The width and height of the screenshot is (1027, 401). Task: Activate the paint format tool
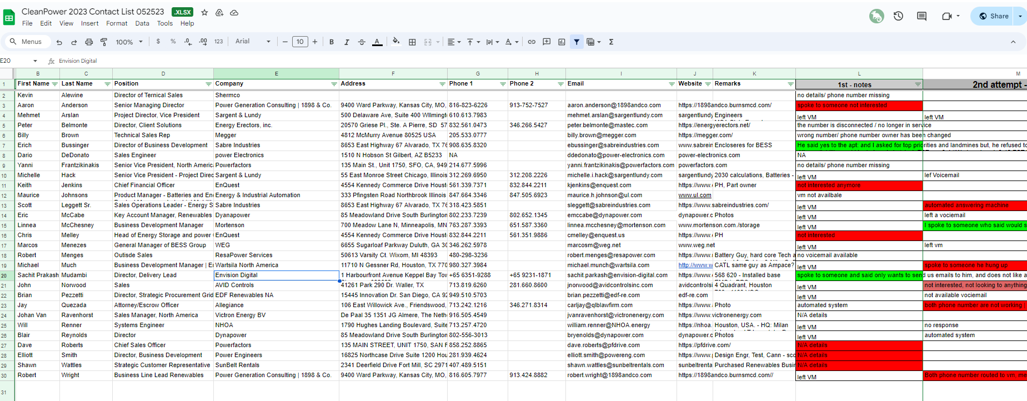coord(104,42)
